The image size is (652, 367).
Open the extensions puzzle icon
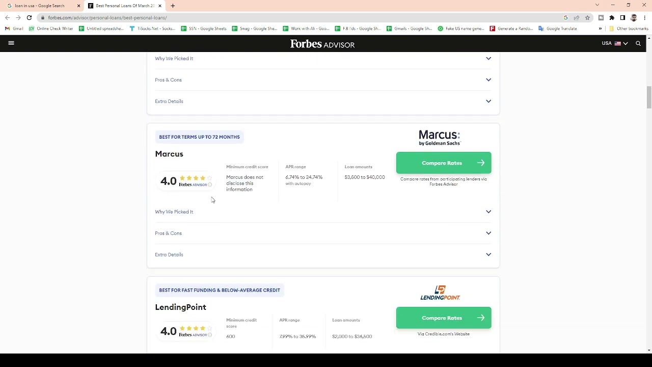tap(612, 18)
